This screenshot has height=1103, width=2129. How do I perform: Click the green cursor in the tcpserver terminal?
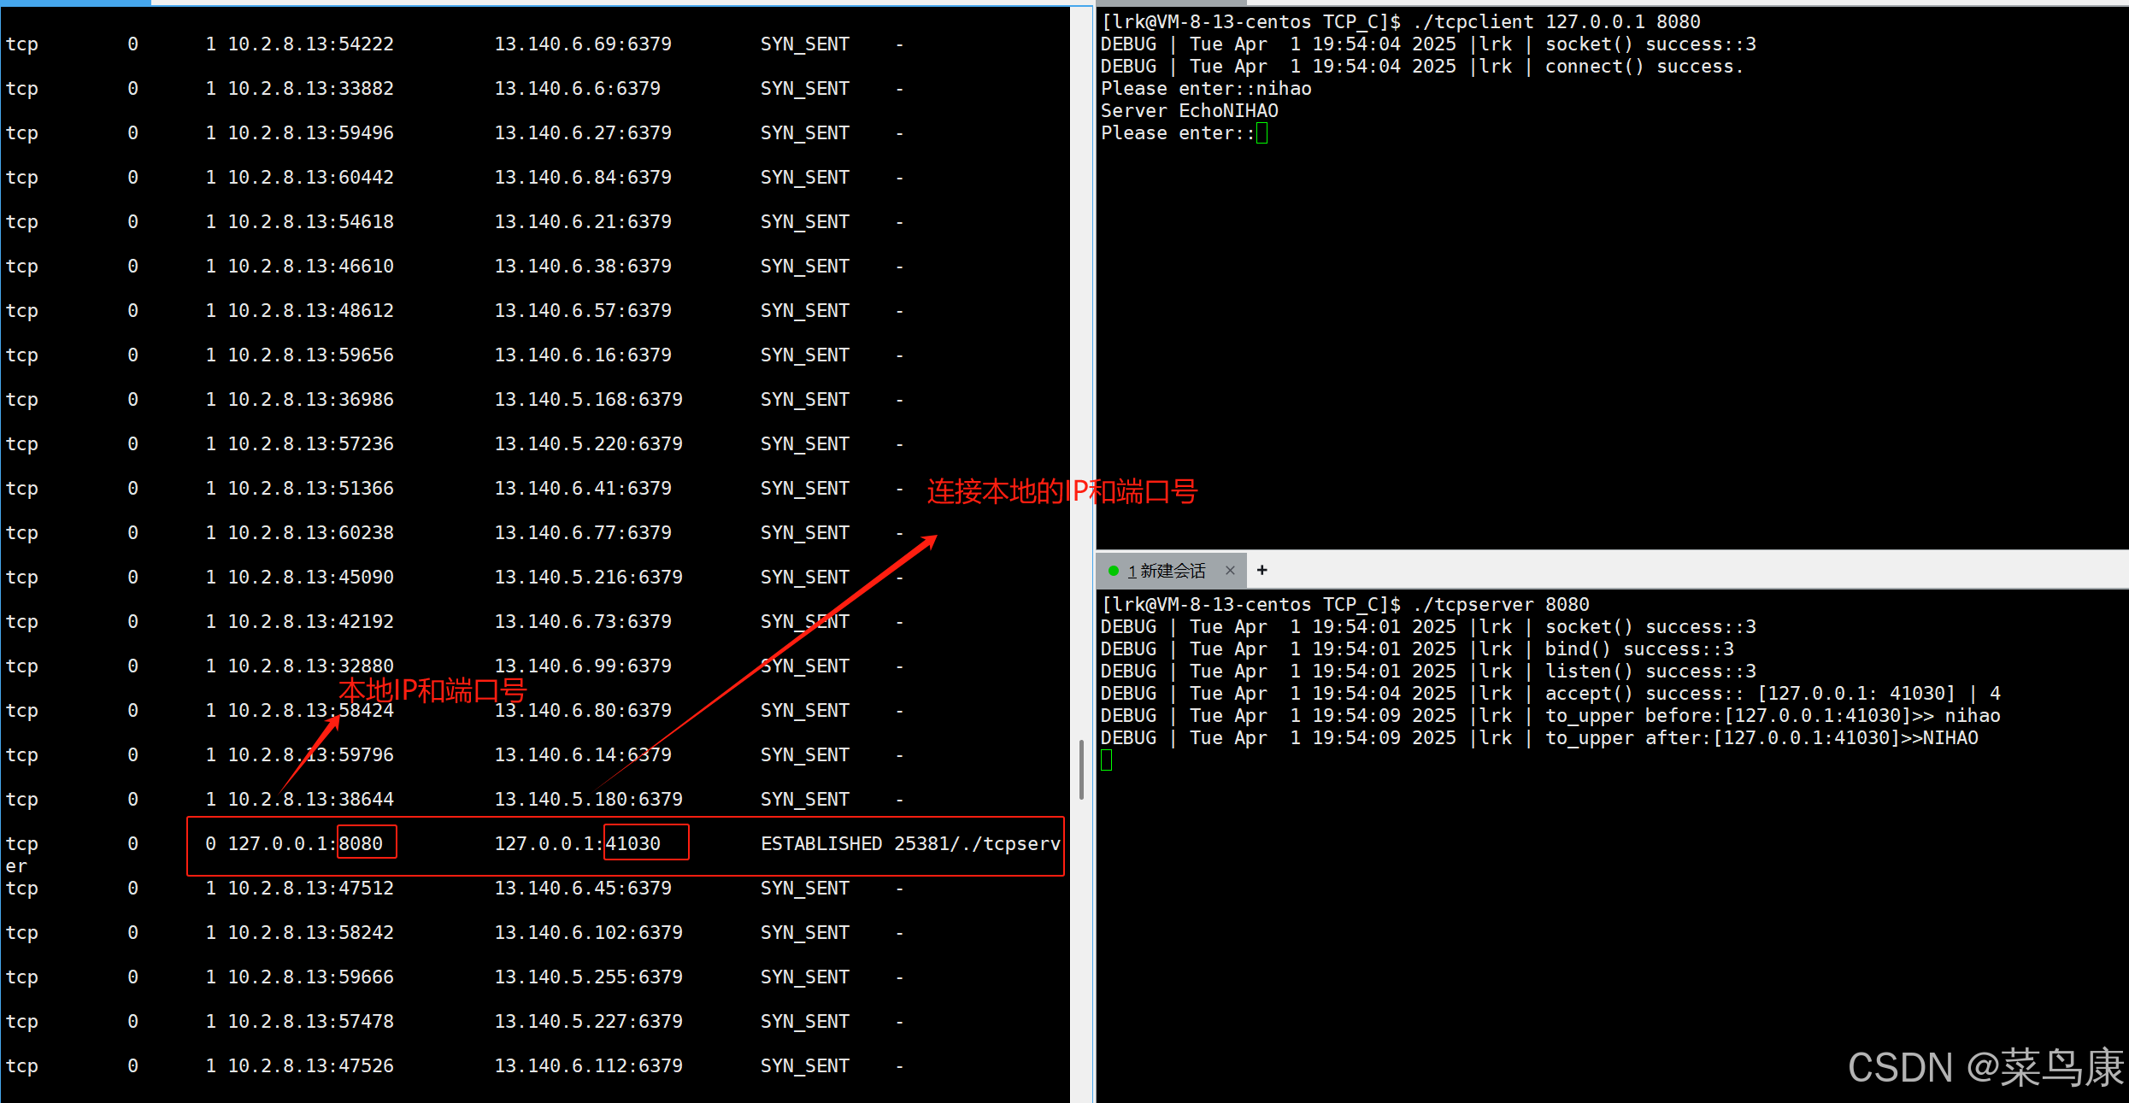click(x=1107, y=760)
